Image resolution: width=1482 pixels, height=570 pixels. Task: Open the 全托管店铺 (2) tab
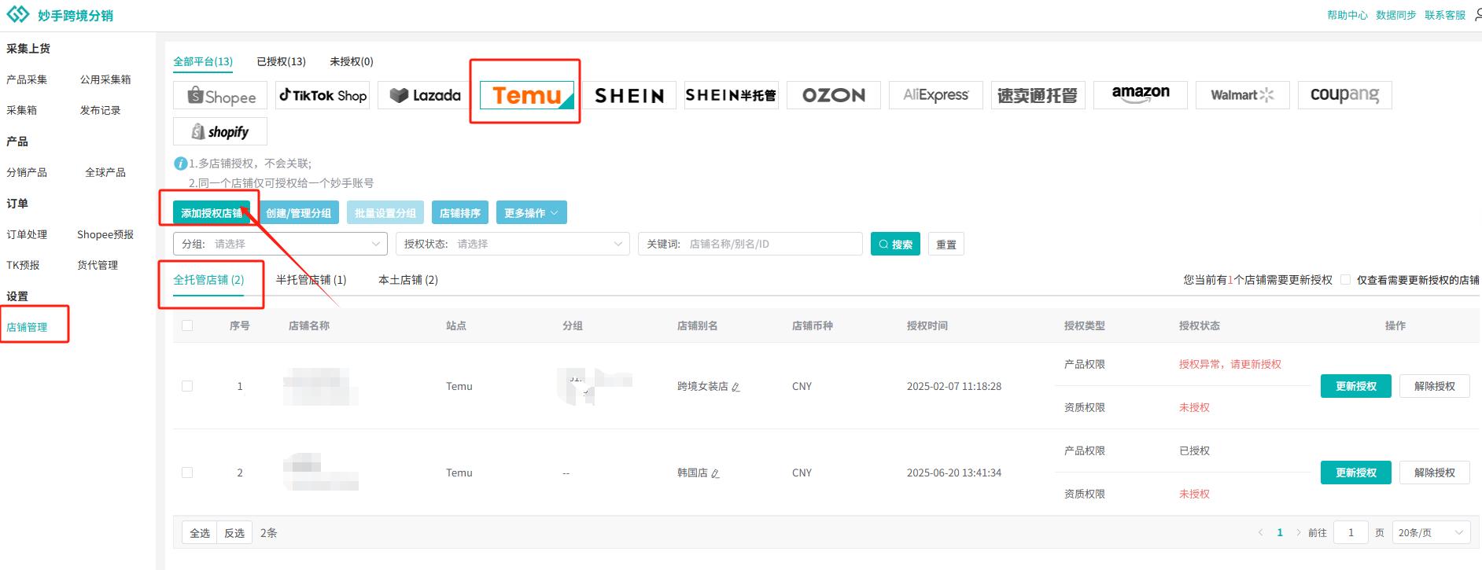208,280
